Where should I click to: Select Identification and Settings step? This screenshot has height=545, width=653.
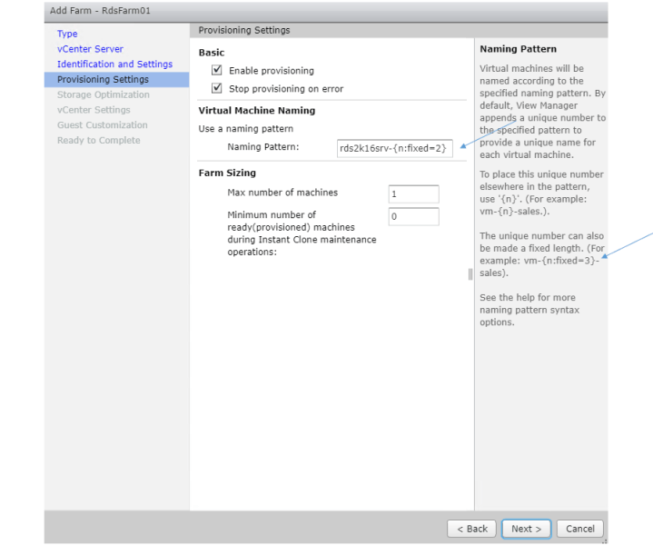click(114, 64)
